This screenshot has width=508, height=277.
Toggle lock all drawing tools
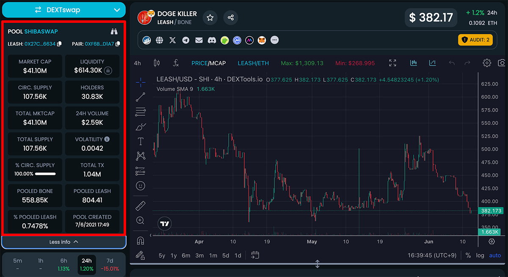tap(141, 255)
